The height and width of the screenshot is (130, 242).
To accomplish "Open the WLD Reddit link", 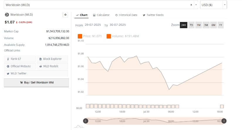I will [52, 66].
